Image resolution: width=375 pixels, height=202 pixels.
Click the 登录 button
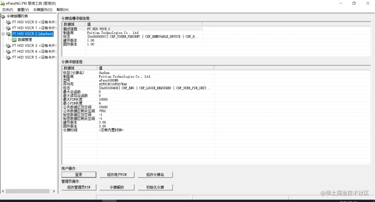(x=79, y=175)
